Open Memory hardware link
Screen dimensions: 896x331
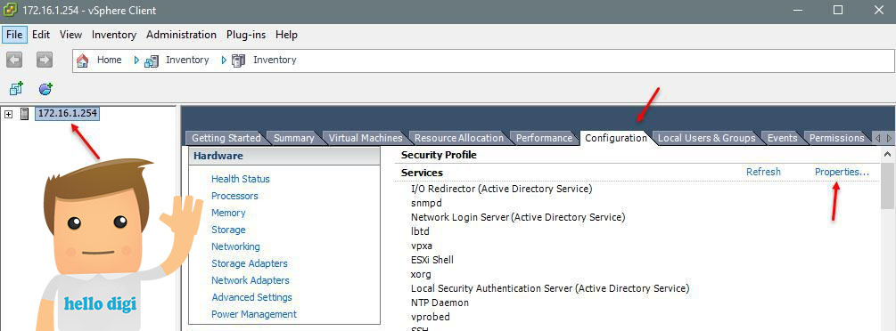(x=228, y=213)
